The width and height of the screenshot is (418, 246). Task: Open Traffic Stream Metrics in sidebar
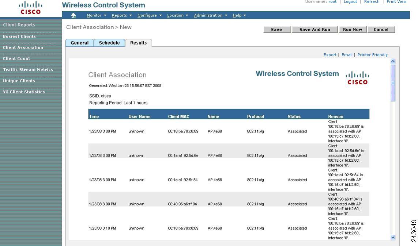pos(28,70)
